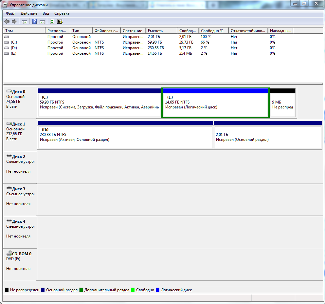Click the 66 % free percentage cell

tap(205, 42)
